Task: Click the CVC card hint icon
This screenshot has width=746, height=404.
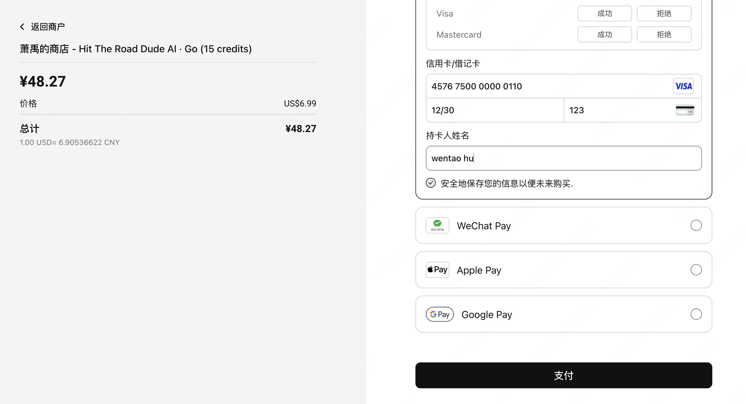Action: point(685,110)
